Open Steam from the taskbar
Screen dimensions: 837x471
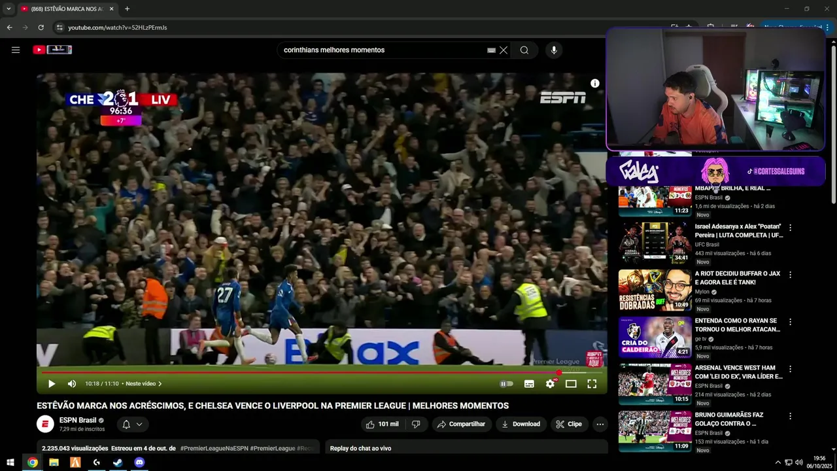[x=118, y=462]
